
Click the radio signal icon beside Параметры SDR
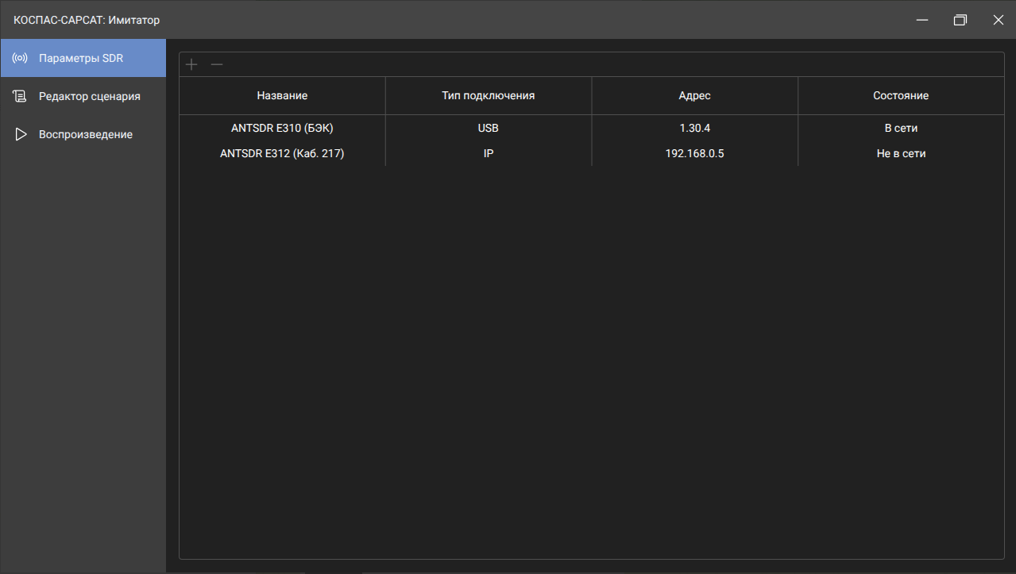coord(21,58)
